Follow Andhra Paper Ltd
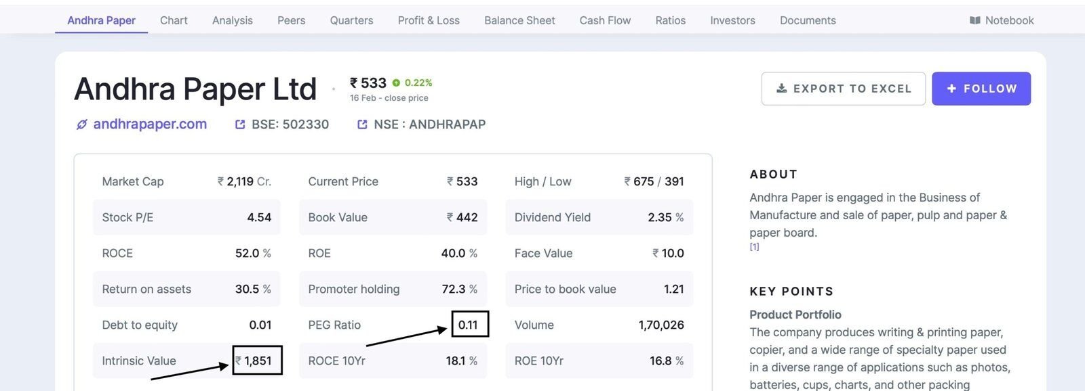Screen dimensions: 1085x391 point(981,89)
